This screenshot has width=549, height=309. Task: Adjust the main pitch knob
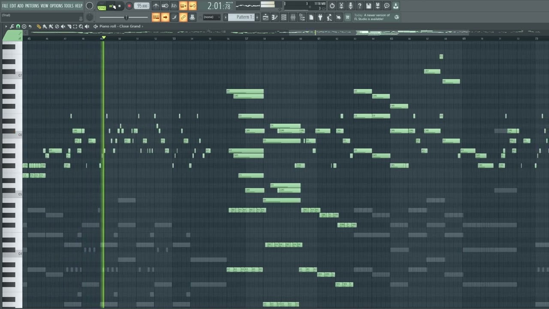pyautogui.click(x=90, y=17)
